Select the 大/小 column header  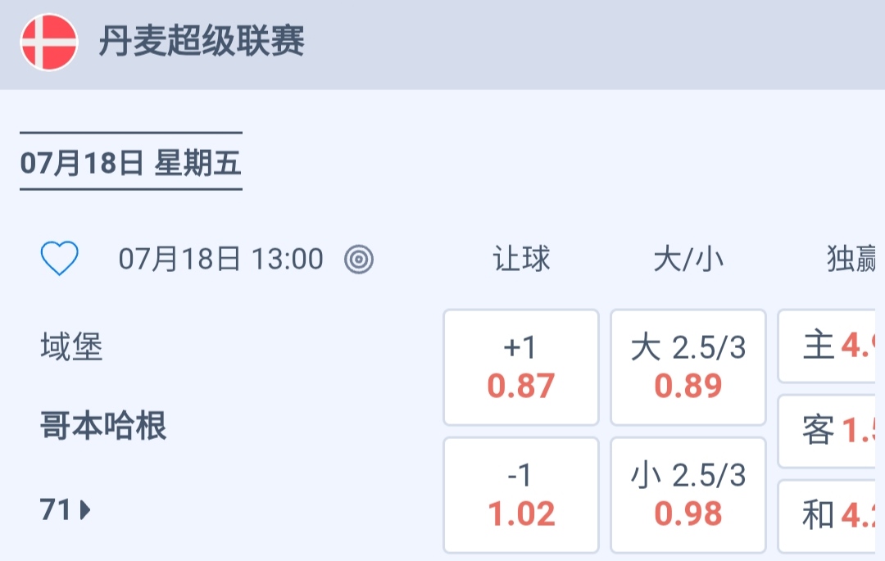point(688,260)
